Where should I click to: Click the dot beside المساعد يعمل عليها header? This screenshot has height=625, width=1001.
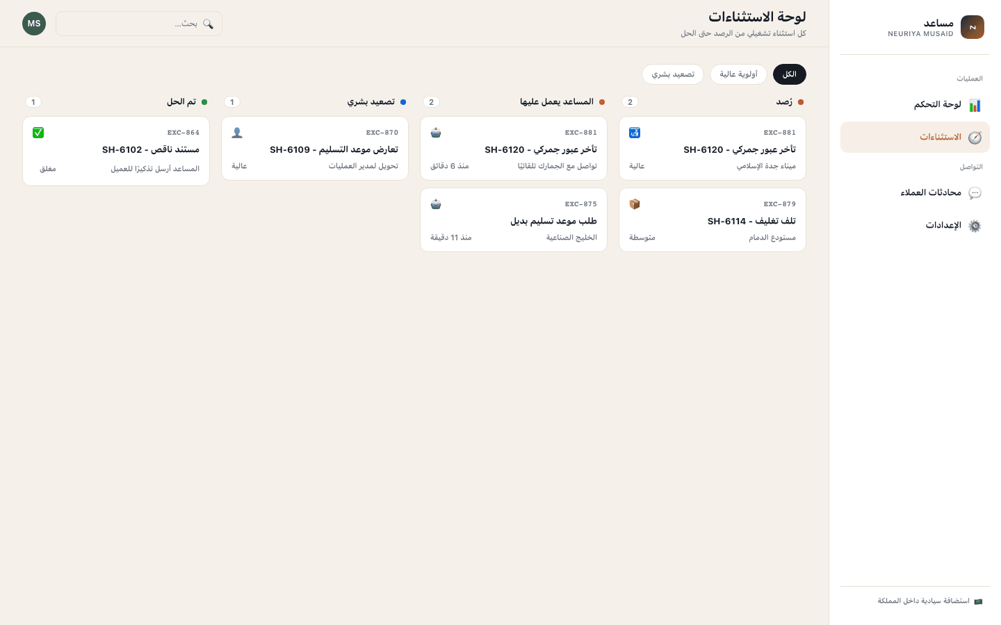602,102
